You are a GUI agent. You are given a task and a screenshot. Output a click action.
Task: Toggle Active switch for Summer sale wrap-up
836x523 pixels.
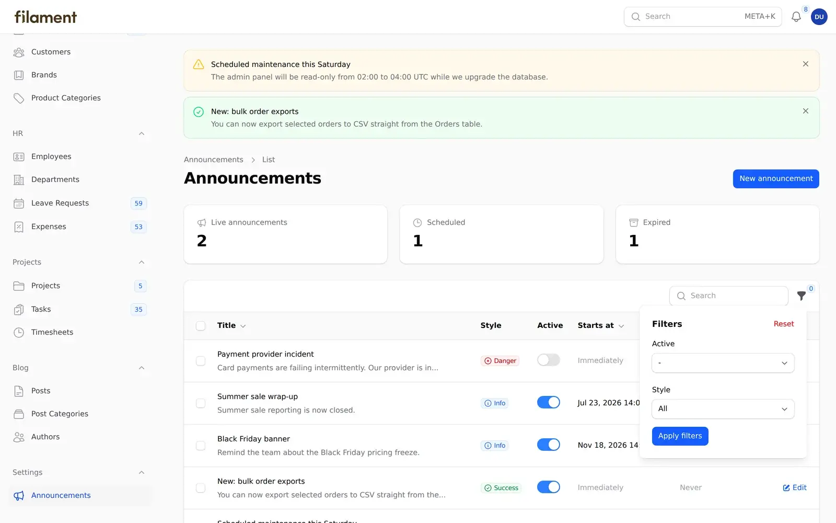click(549, 402)
